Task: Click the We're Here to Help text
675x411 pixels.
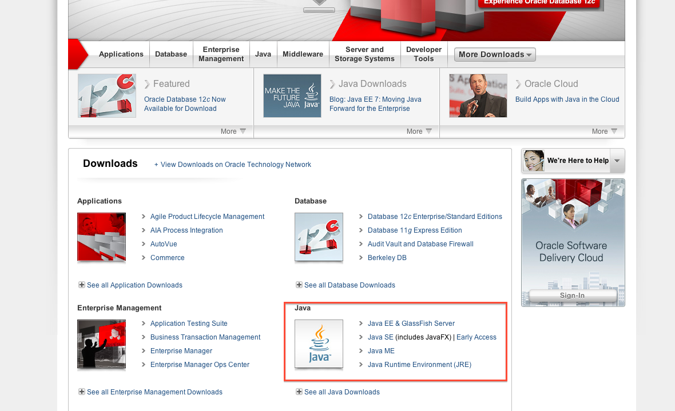Action: tap(578, 161)
